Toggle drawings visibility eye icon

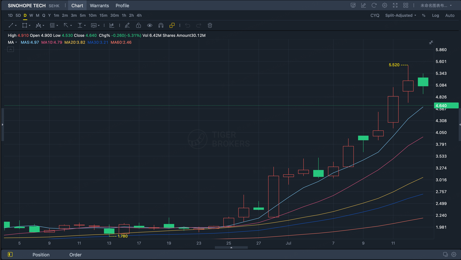150,26
